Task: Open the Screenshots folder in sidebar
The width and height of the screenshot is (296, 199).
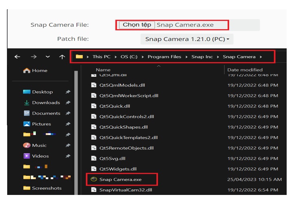Action: 46,188
